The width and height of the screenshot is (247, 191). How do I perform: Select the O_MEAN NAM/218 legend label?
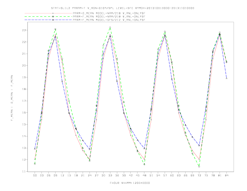point(109,13)
